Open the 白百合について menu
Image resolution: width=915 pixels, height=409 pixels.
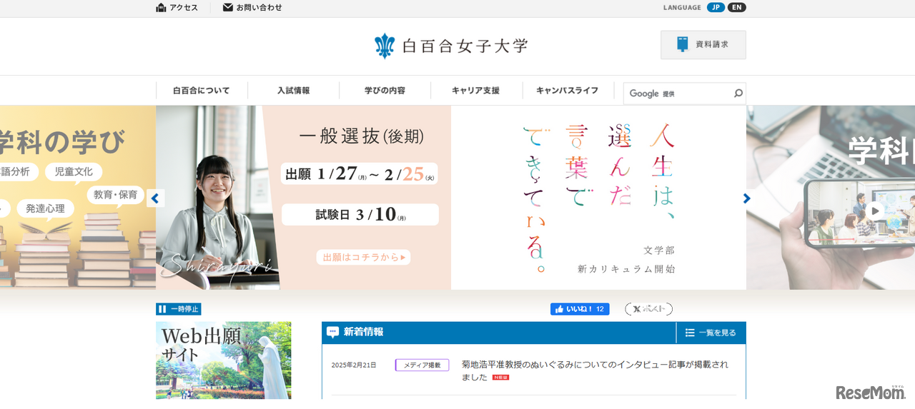click(202, 91)
